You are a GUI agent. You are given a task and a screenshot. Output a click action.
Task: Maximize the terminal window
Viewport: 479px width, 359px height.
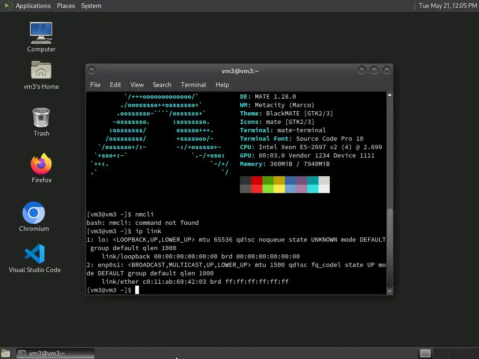click(x=374, y=70)
